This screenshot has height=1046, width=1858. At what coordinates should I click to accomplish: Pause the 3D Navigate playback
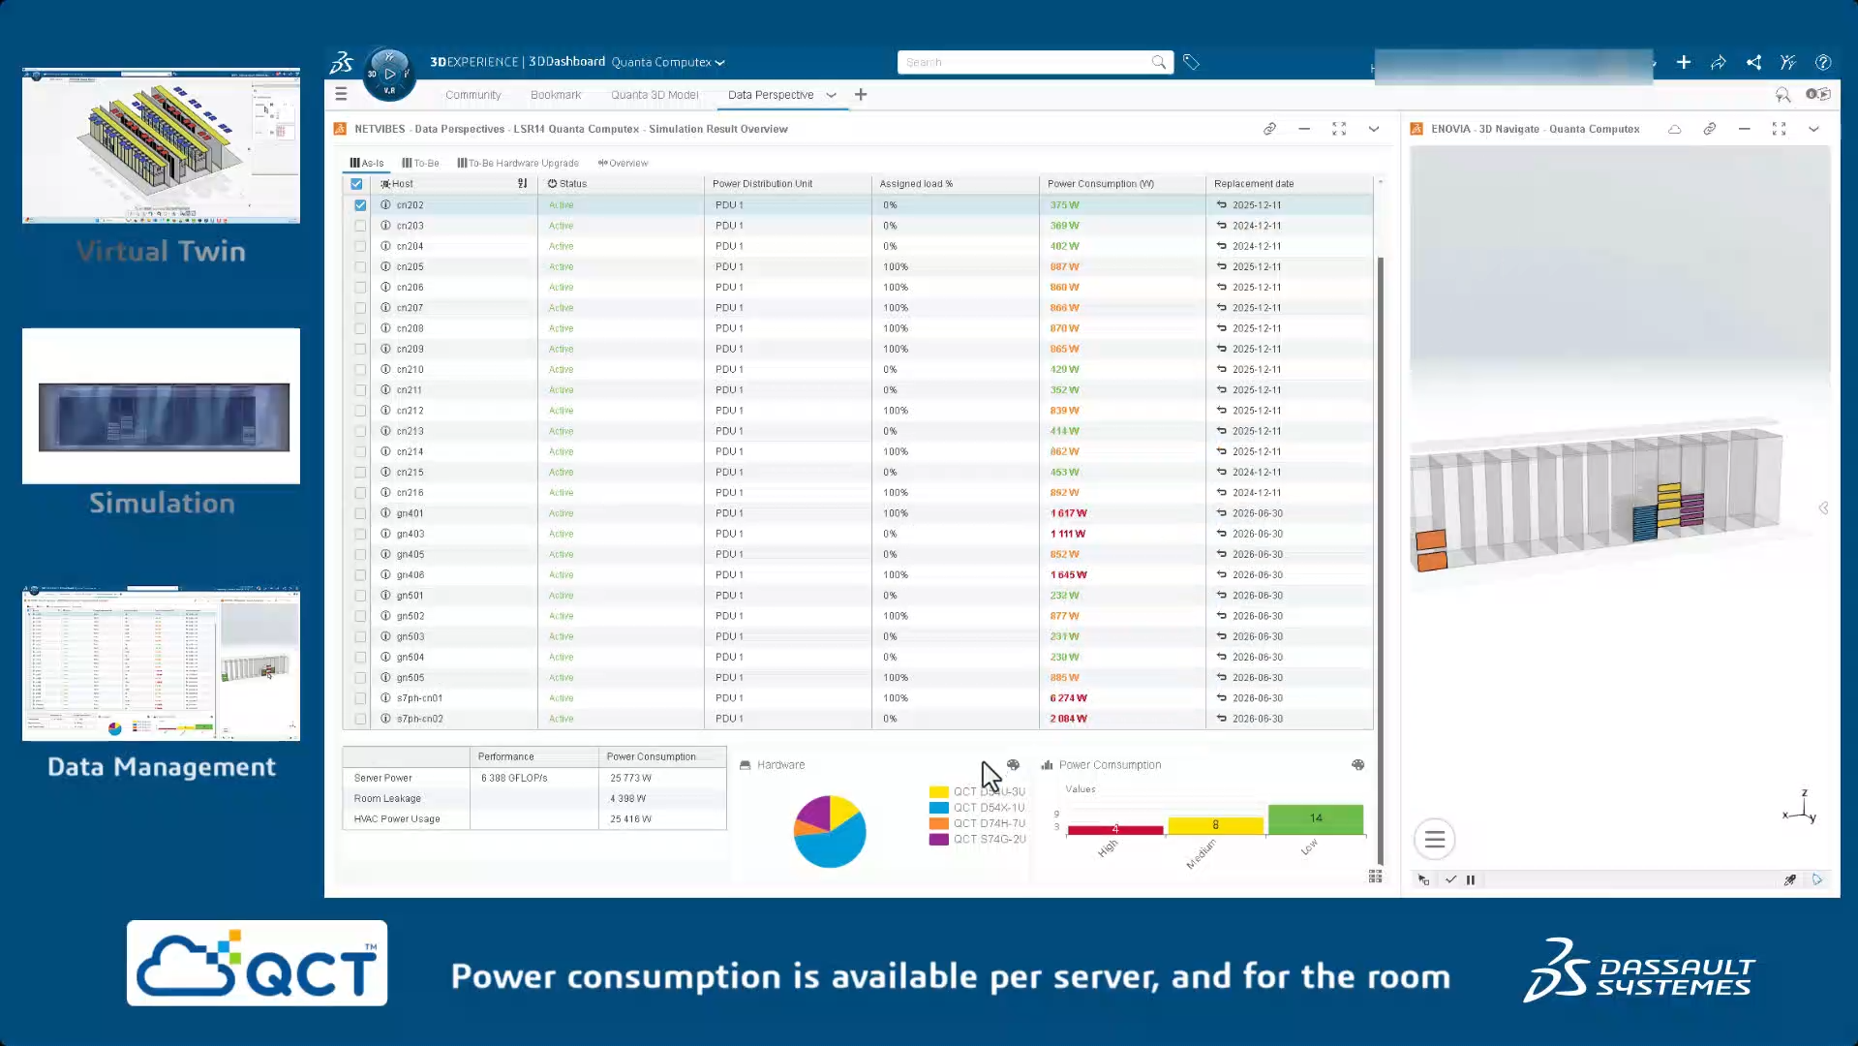[x=1471, y=880]
